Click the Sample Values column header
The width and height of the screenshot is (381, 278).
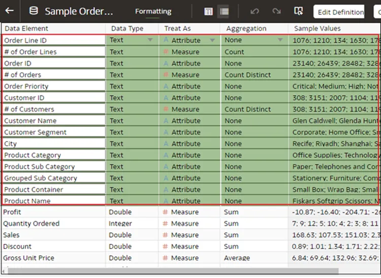point(317,28)
